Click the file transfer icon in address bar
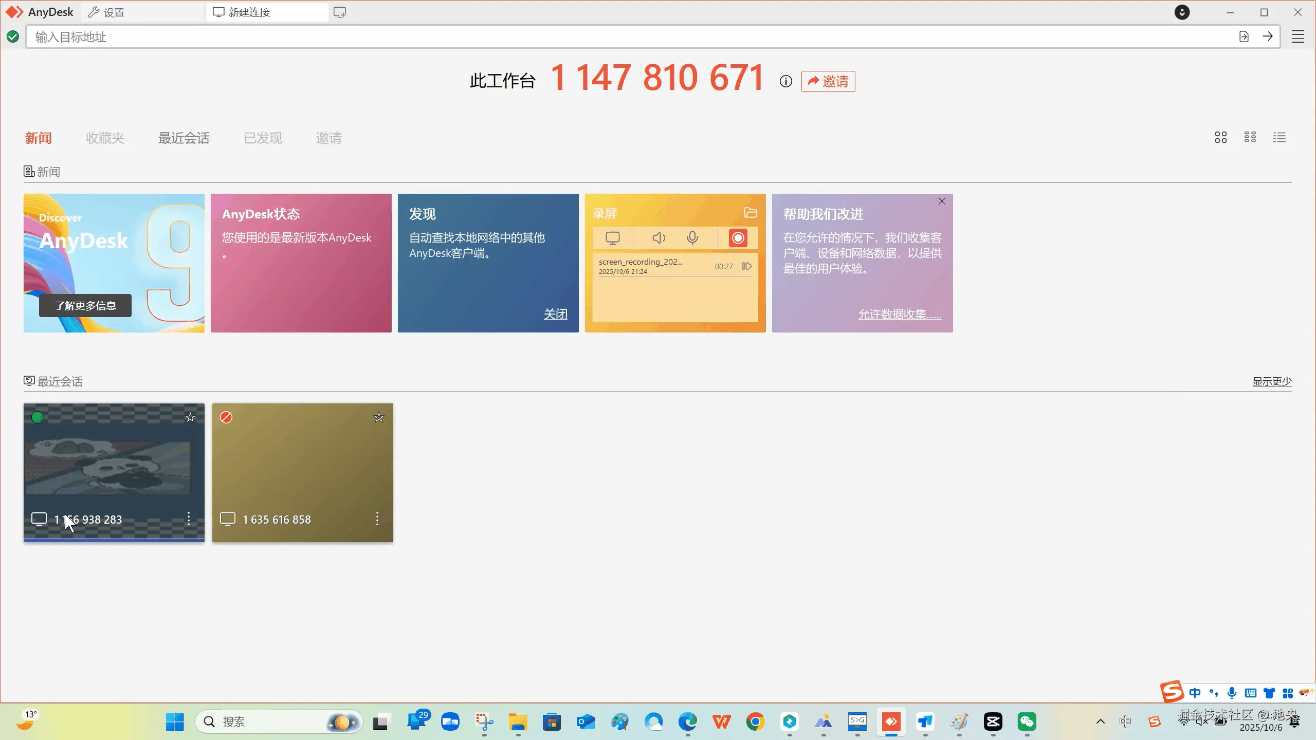The height and width of the screenshot is (740, 1316). [x=1244, y=36]
